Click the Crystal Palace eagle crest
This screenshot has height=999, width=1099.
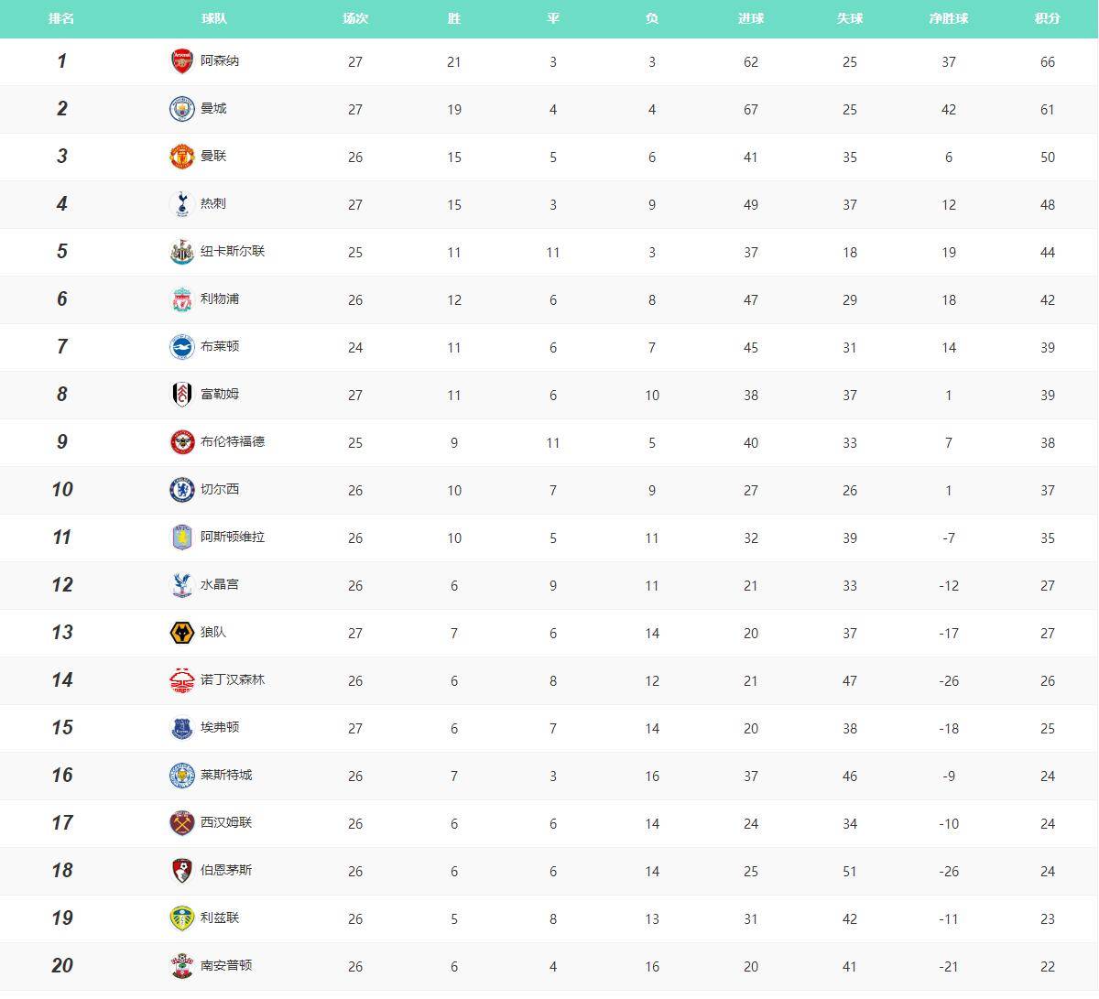click(x=181, y=585)
